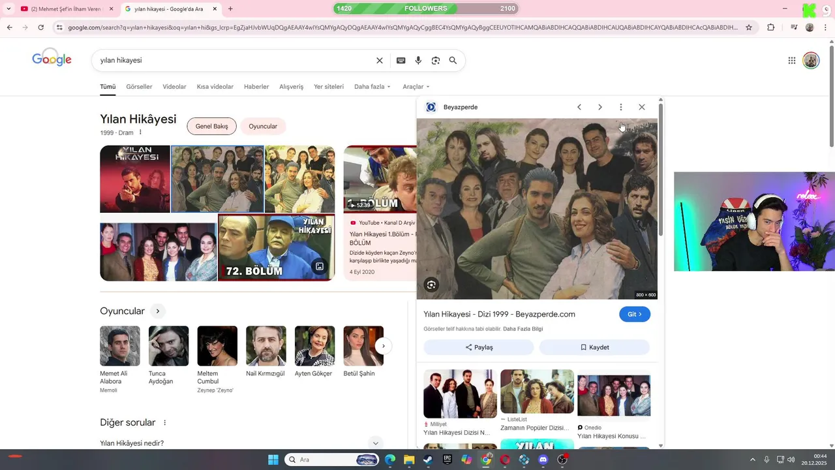
Task: Show hidden system tray icons
Action: pos(752,460)
